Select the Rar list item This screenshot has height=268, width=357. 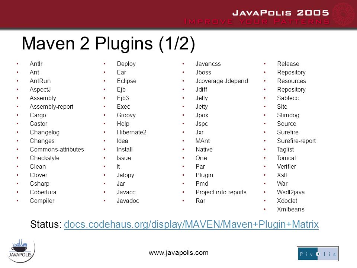[x=200, y=201]
